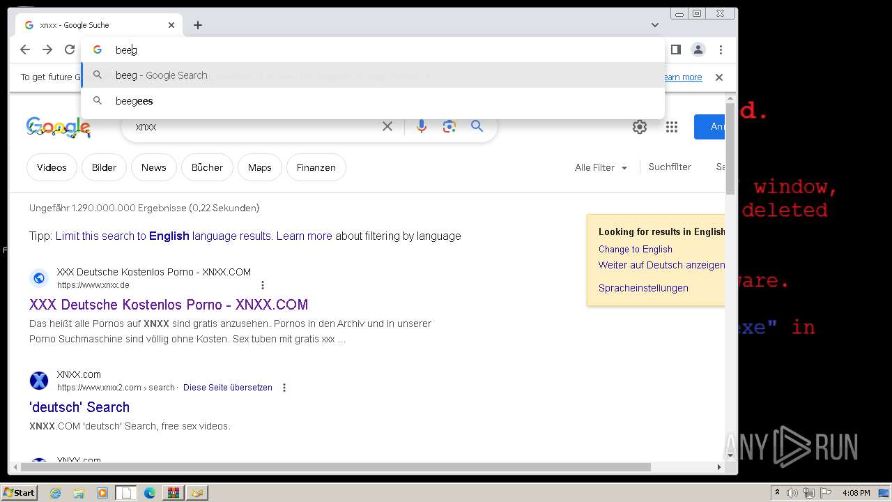Open Google quick settings gear
Screen dimensions: 892x502
point(639,127)
